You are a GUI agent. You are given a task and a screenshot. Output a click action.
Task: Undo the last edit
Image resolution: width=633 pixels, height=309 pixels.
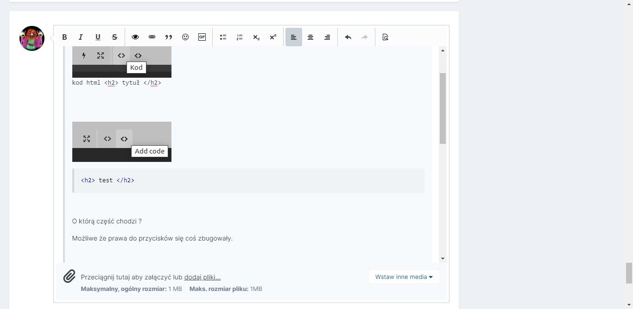pos(348,37)
